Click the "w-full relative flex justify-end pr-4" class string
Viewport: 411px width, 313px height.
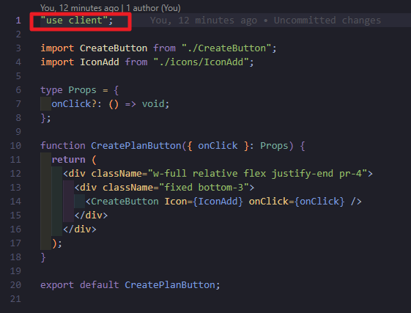tap(257, 174)
